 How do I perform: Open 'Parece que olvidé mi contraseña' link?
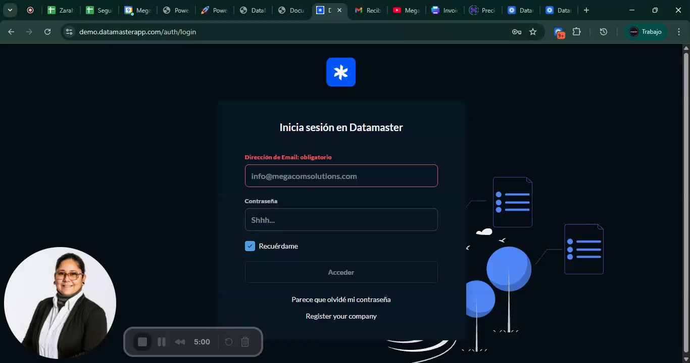(341, 299)
